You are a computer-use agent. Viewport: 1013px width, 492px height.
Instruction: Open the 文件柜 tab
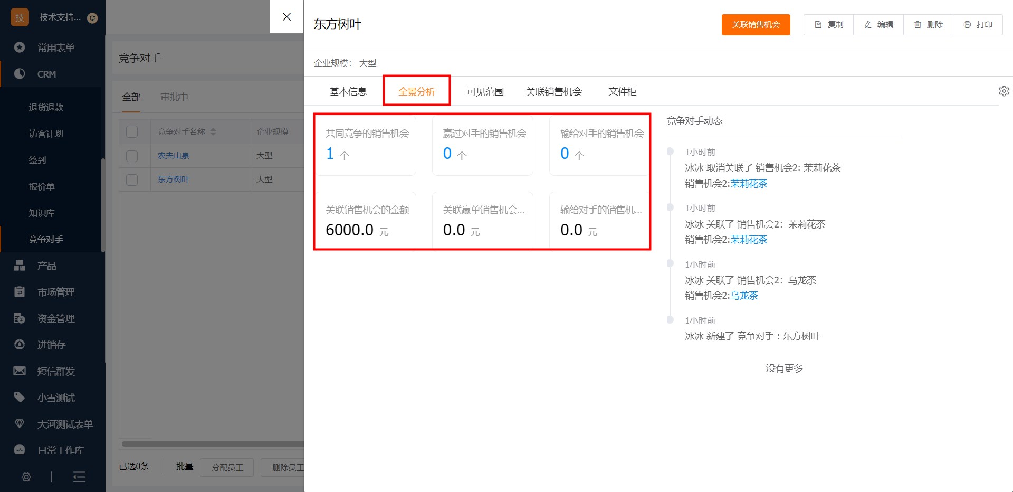(623, 92)
